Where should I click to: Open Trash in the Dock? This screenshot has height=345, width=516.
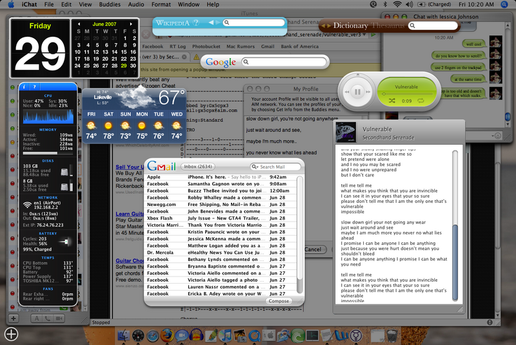coord(392,336)
